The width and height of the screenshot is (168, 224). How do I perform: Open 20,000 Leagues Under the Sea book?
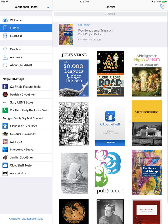[x=74, y=74]
